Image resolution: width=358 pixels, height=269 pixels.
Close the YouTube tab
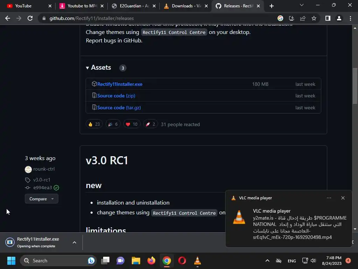(x=50, y=6)
